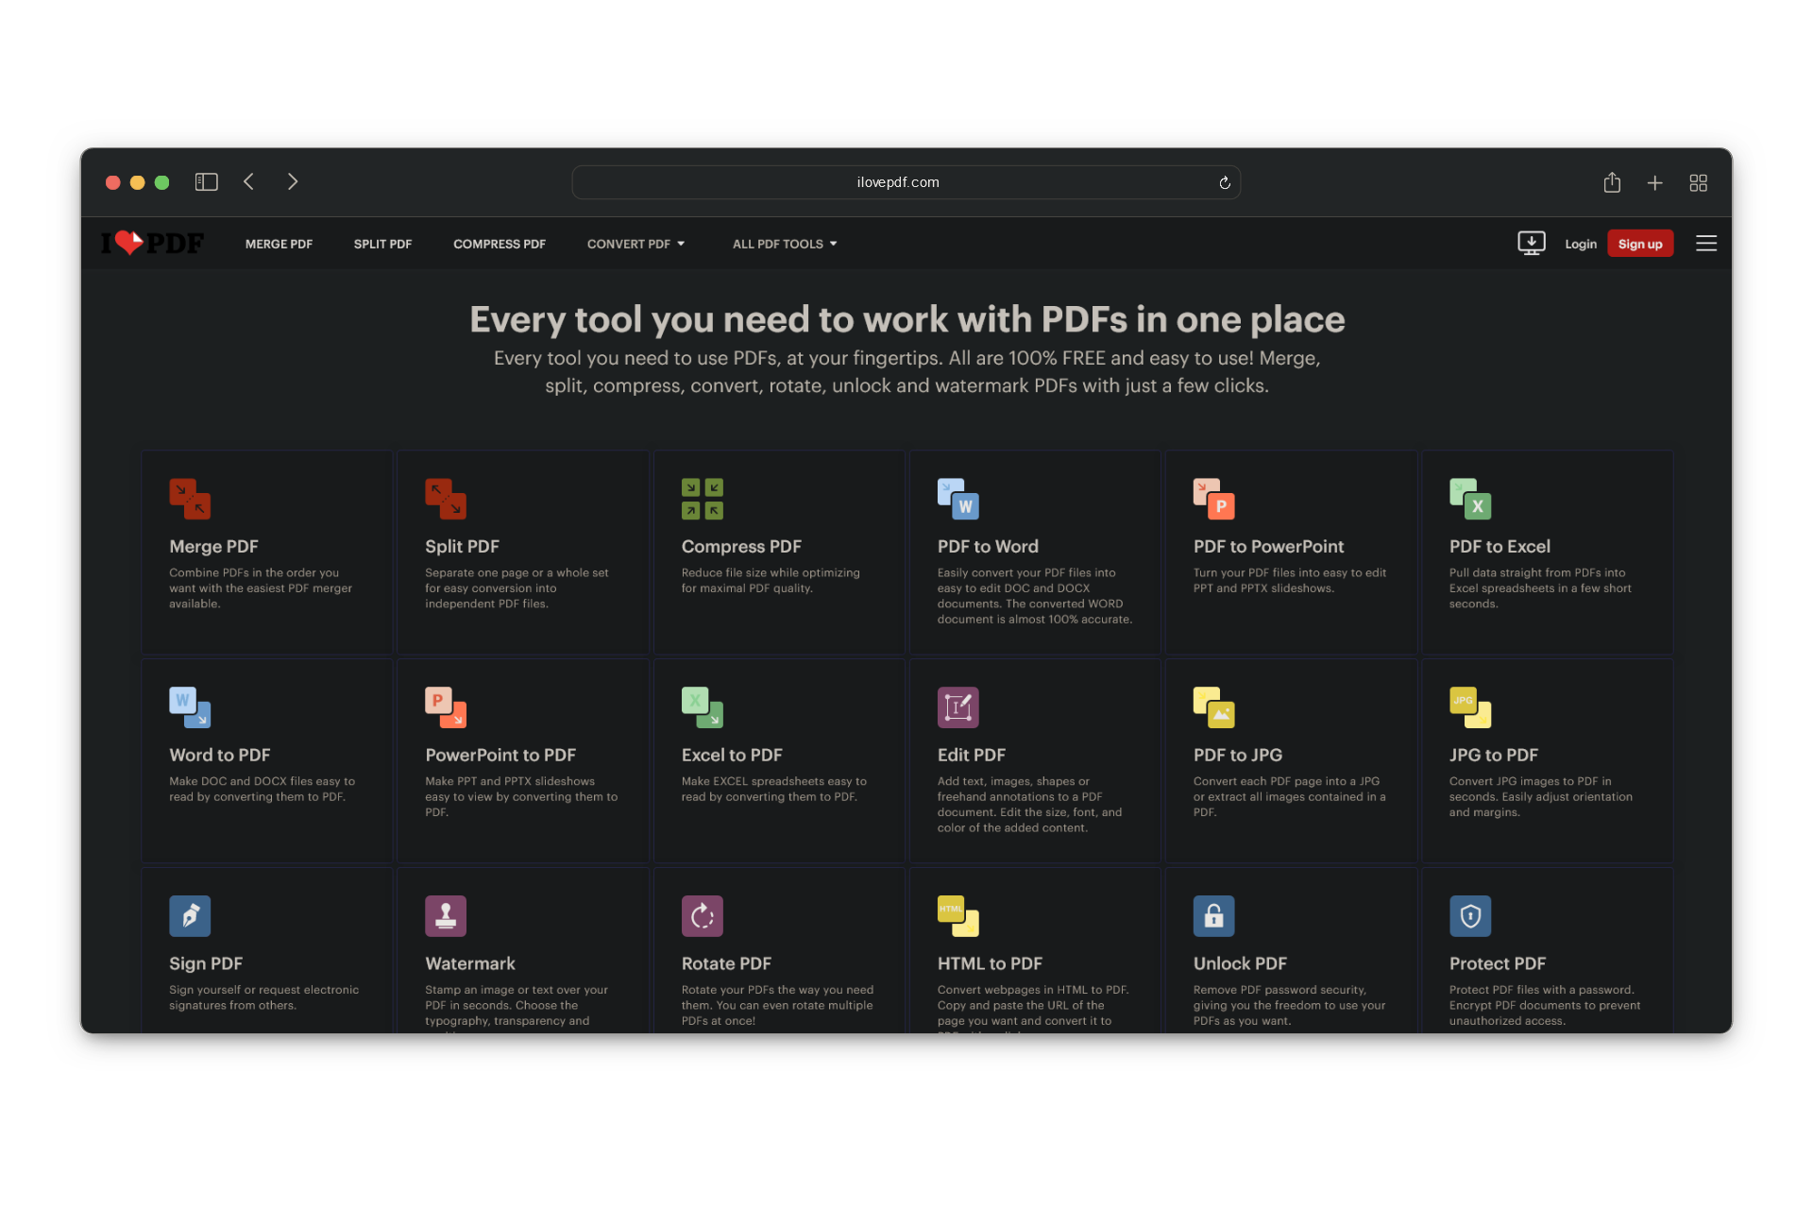This screenshot has height=1209, width=1813.
Task: Reload the page with refresh icon
Action: click(1225, 182)
